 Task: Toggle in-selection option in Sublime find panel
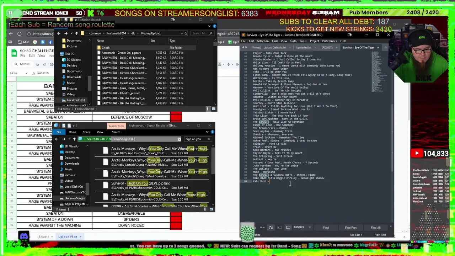(279, 228)
